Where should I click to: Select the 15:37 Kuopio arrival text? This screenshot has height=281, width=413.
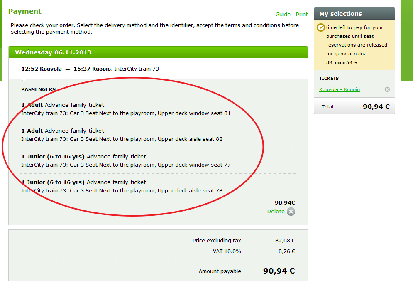point(92,69)
